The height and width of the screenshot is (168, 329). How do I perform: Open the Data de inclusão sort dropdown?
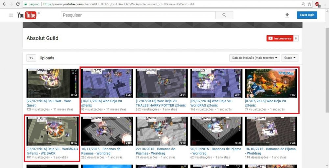click(x=255, y=58)
